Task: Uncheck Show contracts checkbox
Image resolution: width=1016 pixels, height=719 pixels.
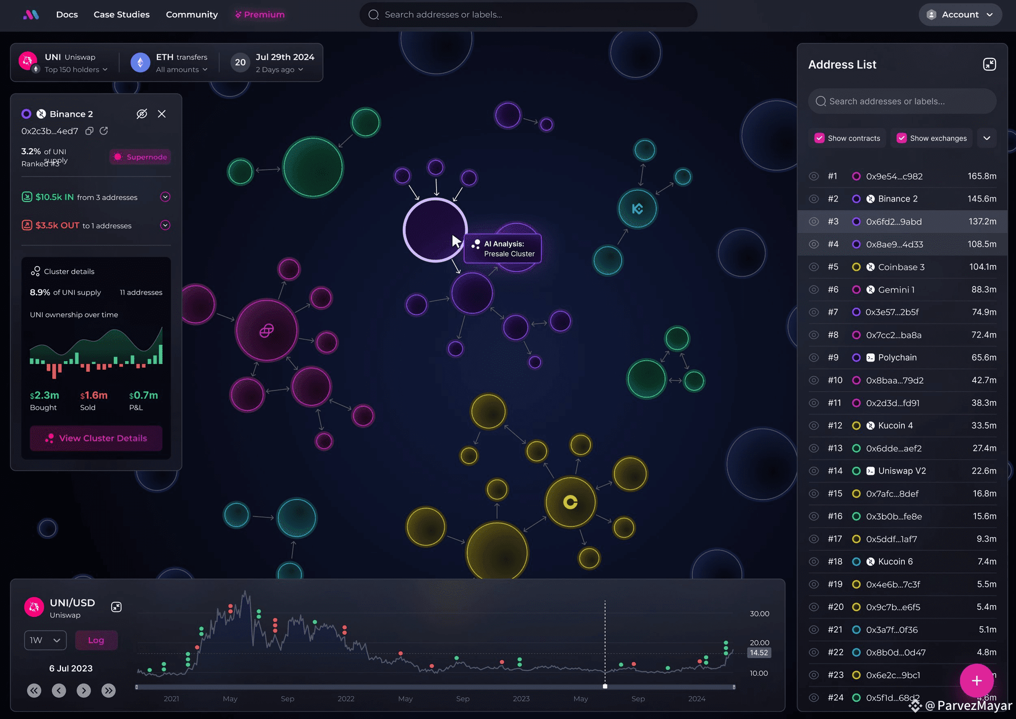Action: (819, 138)
